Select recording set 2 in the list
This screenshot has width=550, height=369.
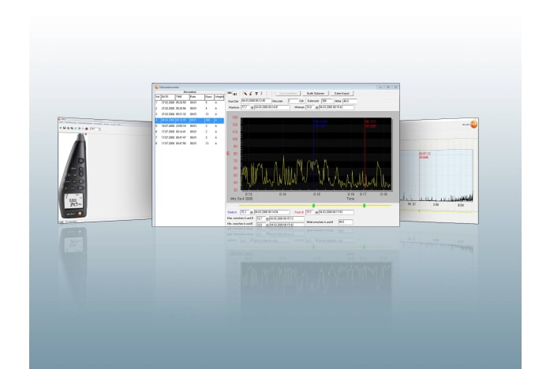[189, 109]
